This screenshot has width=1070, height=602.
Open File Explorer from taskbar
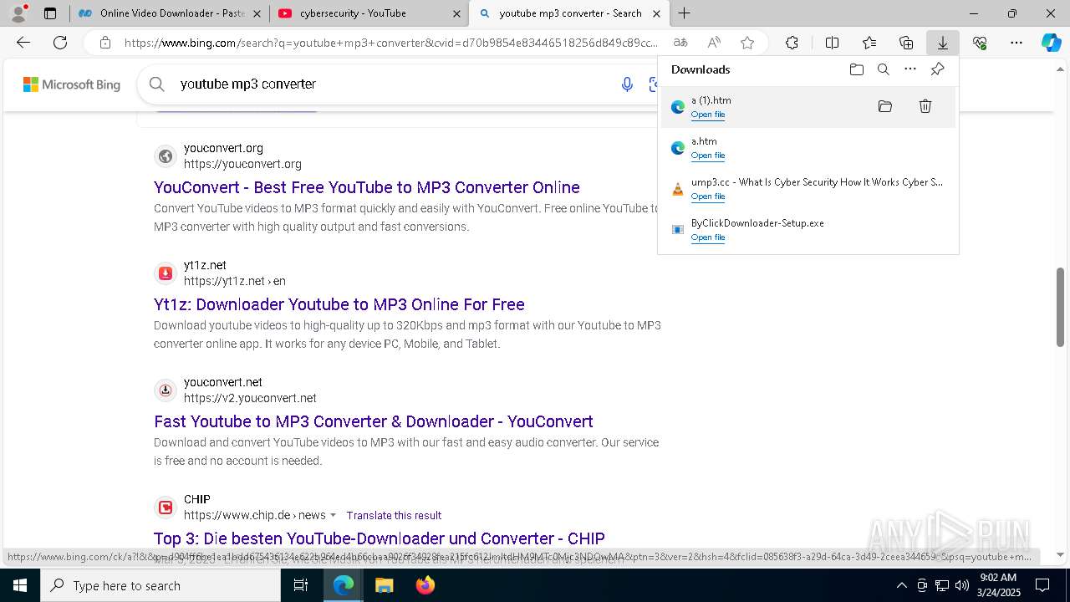click(x=384, y=585)
